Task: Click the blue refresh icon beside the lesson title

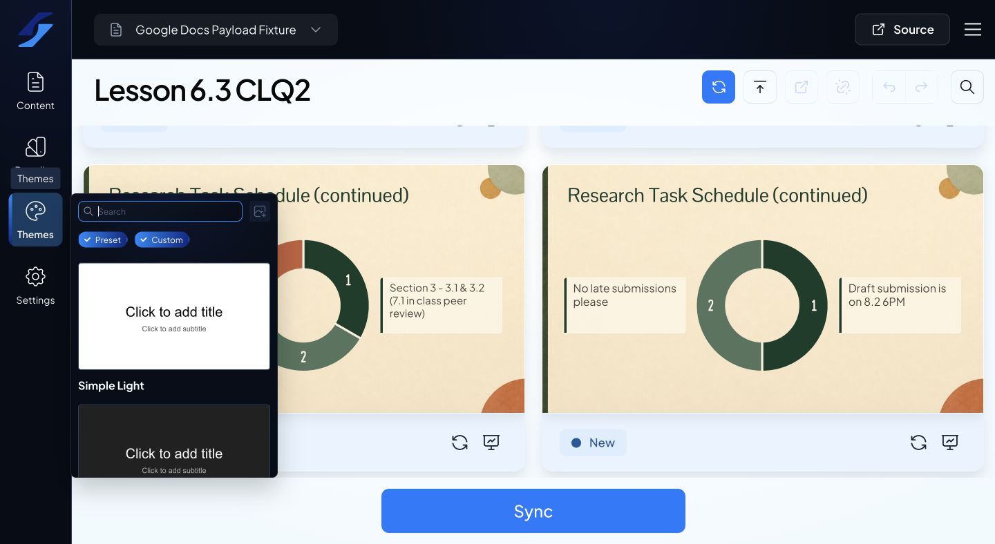Action: click(x=719, y=87)
